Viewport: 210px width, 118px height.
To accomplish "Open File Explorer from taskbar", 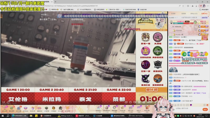I will click(31, 116).
